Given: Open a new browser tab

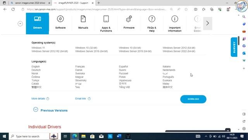Looking at the screenshot, I should (x=98, y=3).
